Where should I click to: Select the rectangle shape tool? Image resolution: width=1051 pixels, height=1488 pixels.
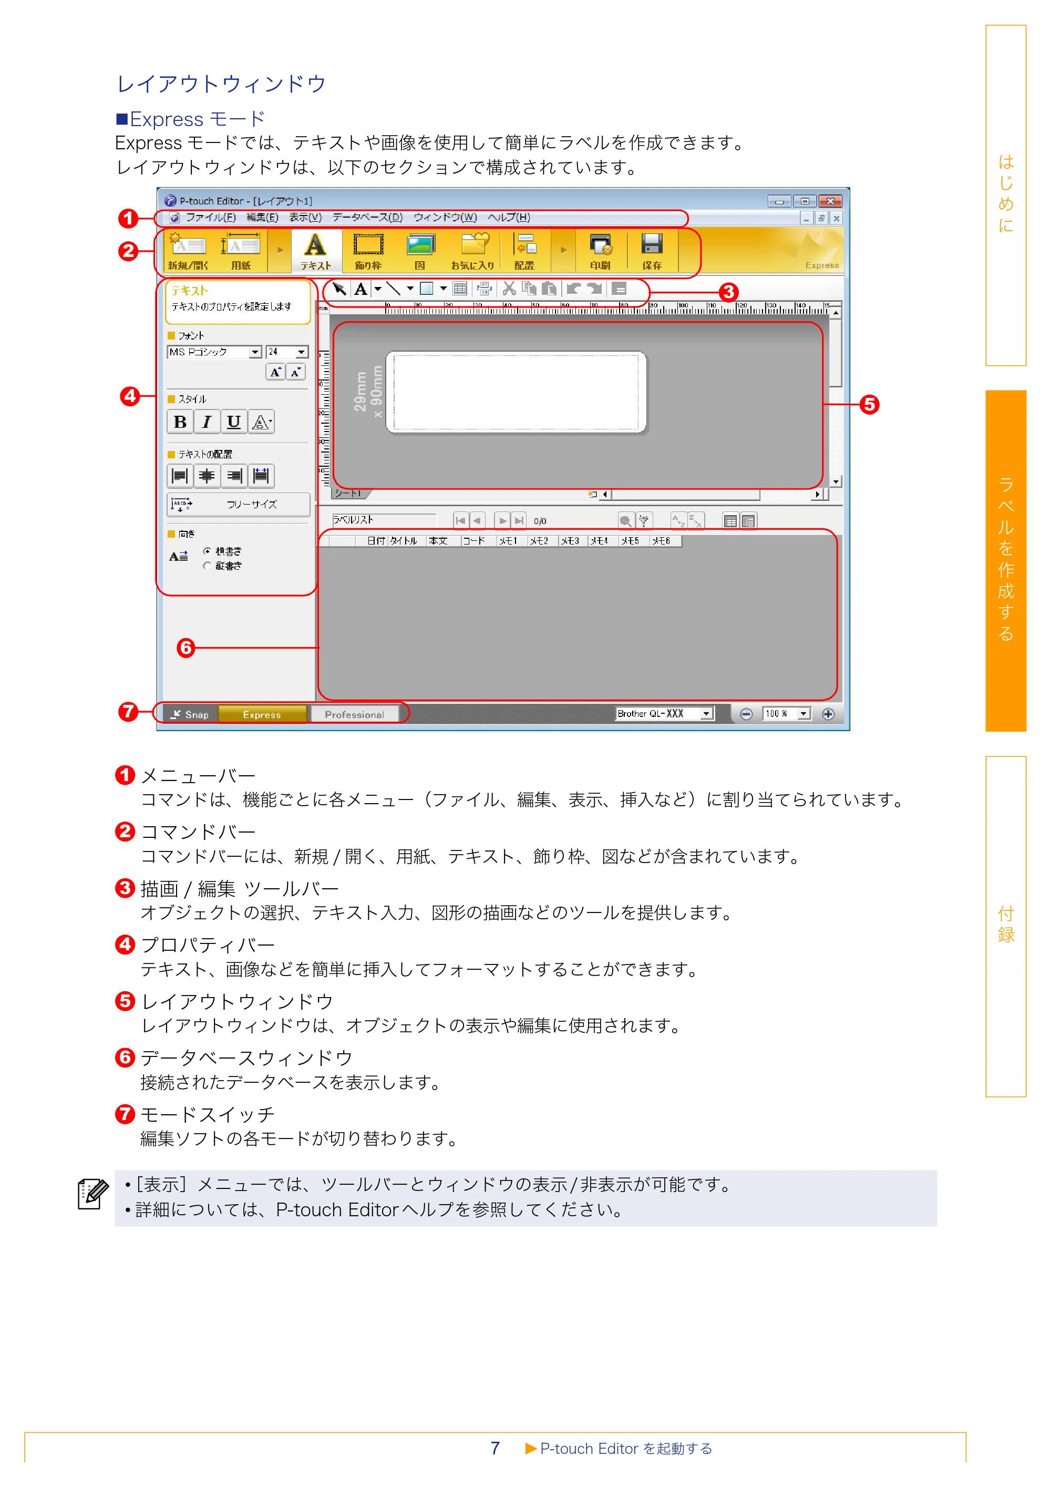(x=427, y=289)
